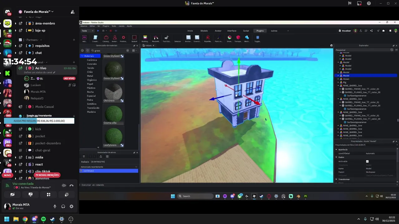Expand the Rig item in Explorer
Image resolution: width=399 pixels, height=224 pixels.
[338, 82]
